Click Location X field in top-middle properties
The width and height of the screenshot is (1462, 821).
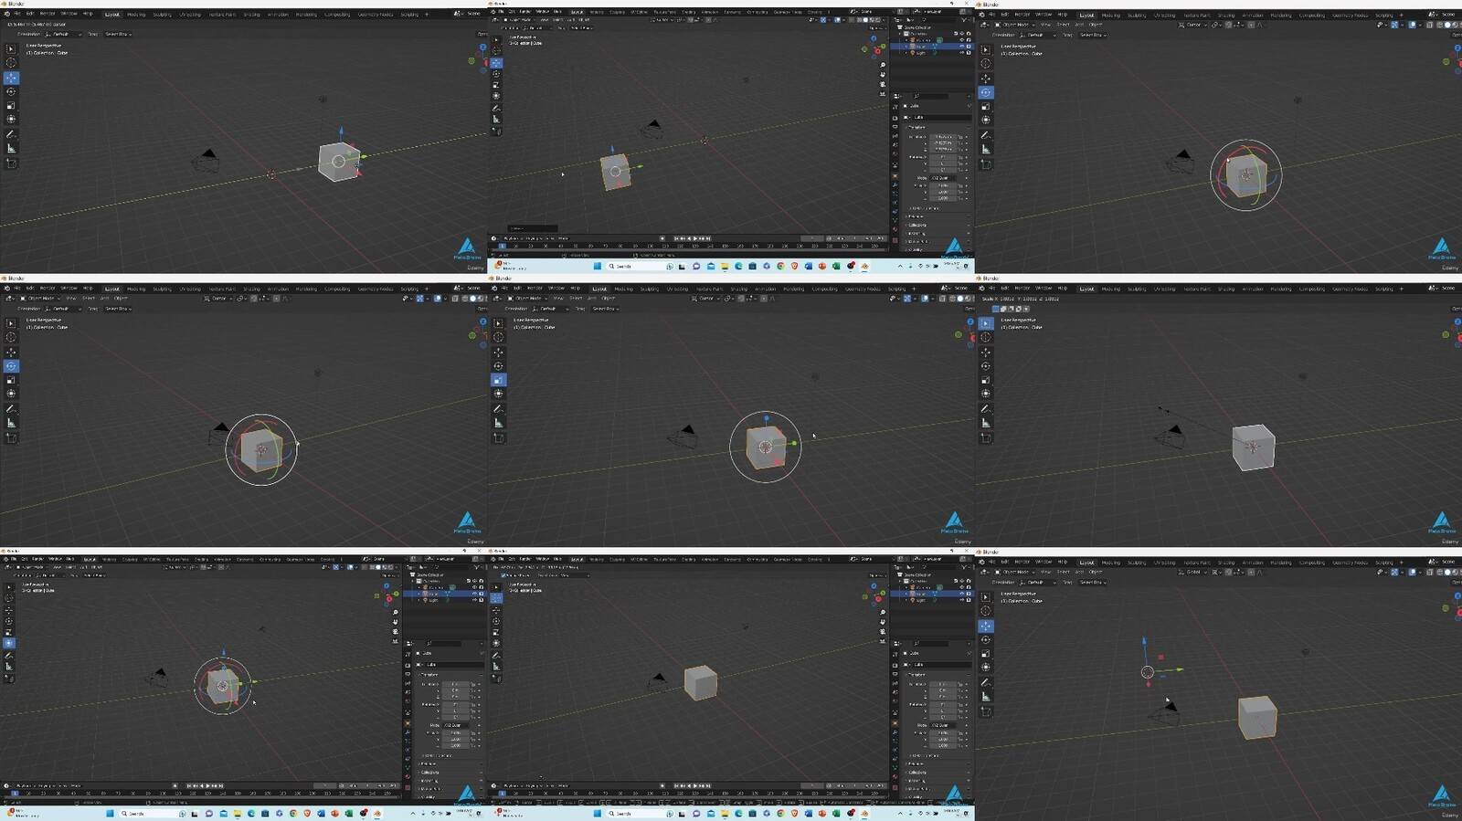943,137
